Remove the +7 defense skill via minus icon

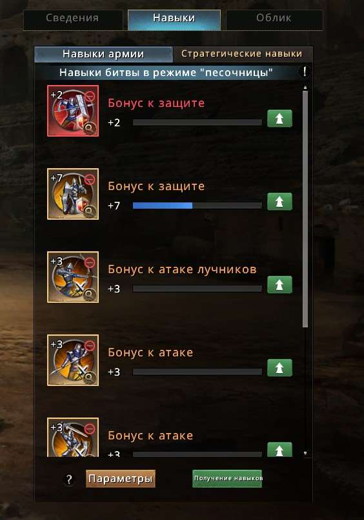point(90,179)
